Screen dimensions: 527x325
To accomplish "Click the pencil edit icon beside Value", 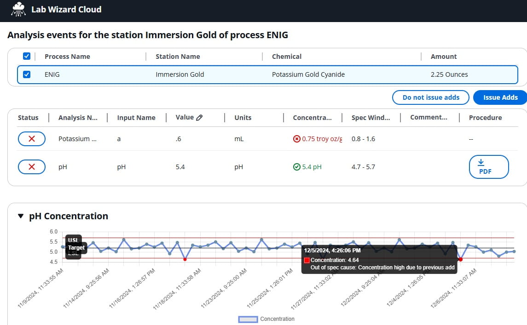I will (199, 118).
